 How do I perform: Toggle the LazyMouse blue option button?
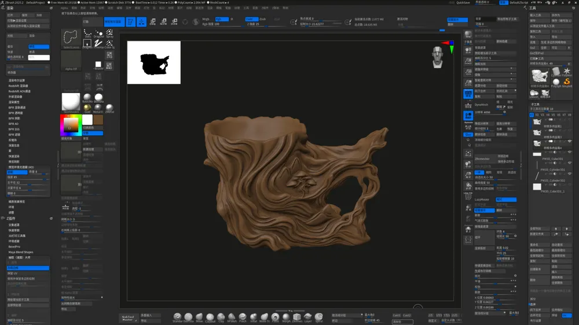(x=506, y=200)
